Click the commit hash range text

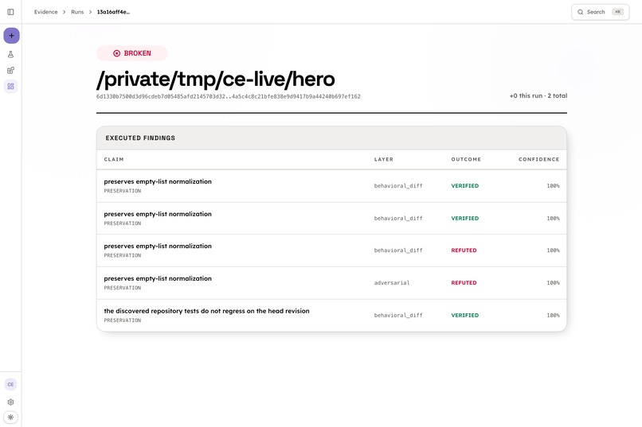point(229,96)
